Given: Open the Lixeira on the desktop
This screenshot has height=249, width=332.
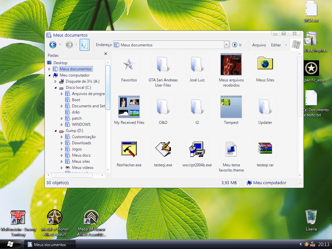Looking at the screenshot, I should point(311,217).
